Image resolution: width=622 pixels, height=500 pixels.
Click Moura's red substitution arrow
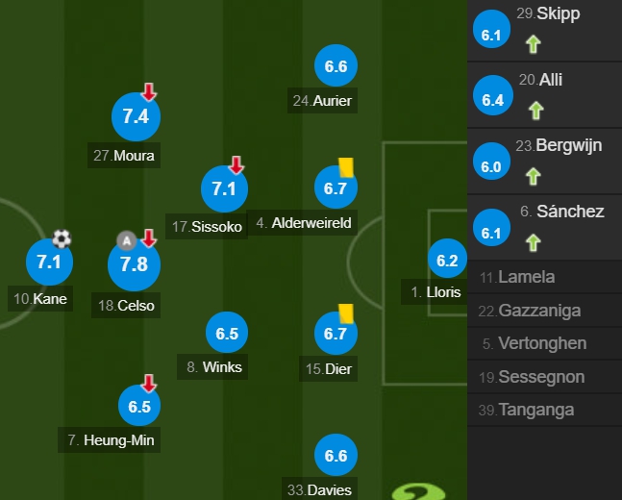pyautogui.click(x=149, y=91)
